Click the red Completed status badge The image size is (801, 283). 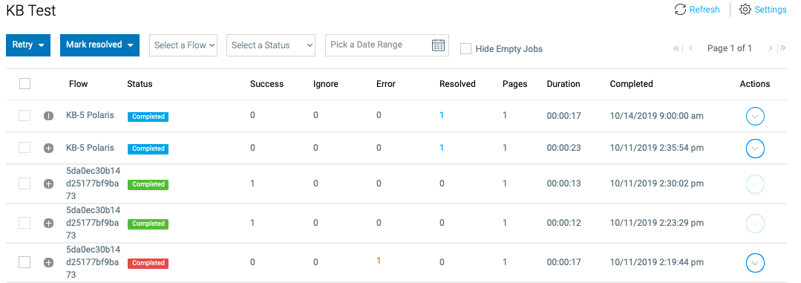click(x=148, y=263)
